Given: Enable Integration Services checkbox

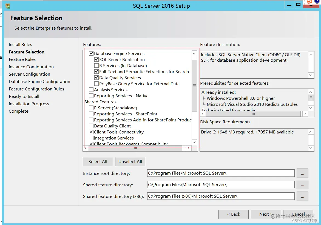Looking at the screenshot, I should pyautogui.click(x=91, y=138).
